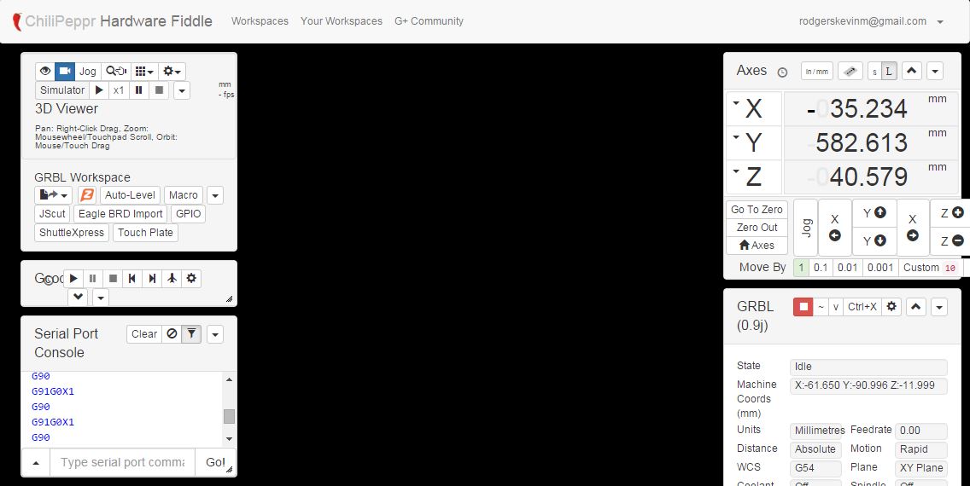Play the Simulator
The image size is (970, 486).
99,90
